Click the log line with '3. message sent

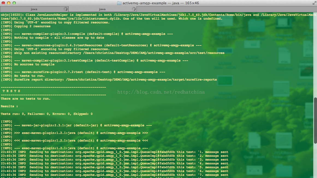[x=114, y=160]
